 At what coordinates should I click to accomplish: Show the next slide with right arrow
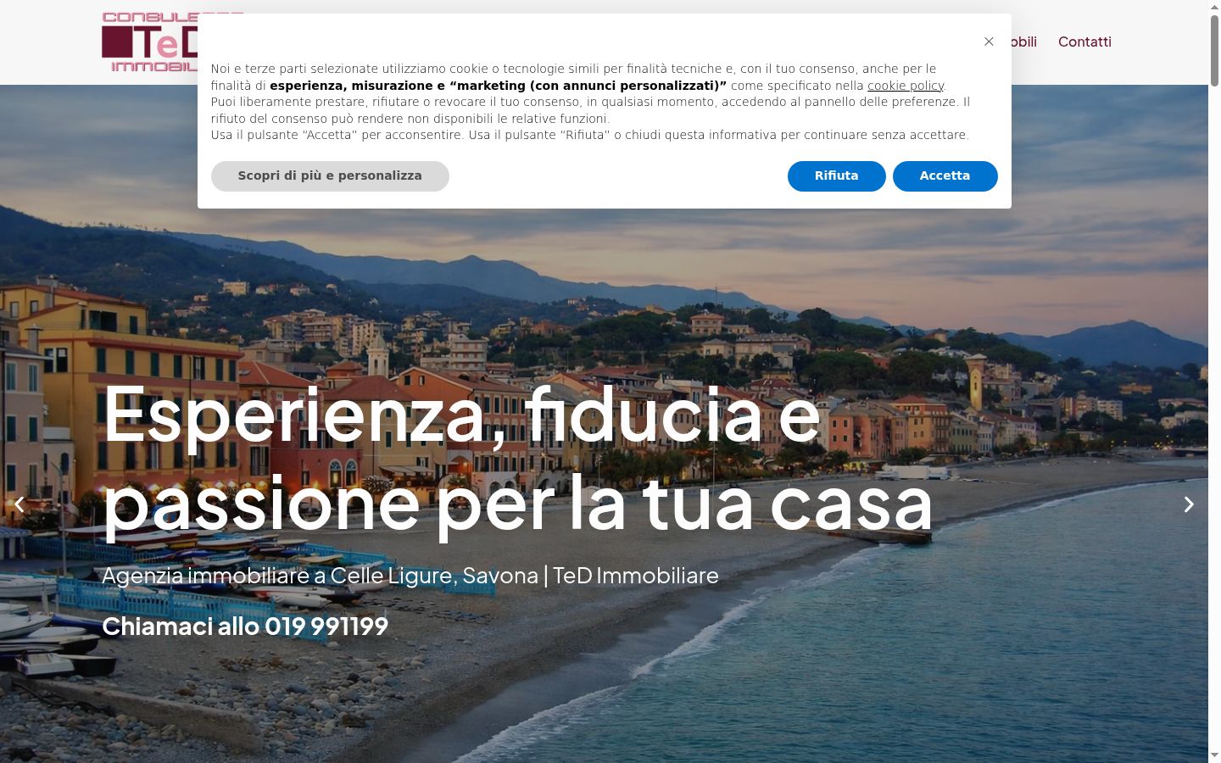(1189, 504)
